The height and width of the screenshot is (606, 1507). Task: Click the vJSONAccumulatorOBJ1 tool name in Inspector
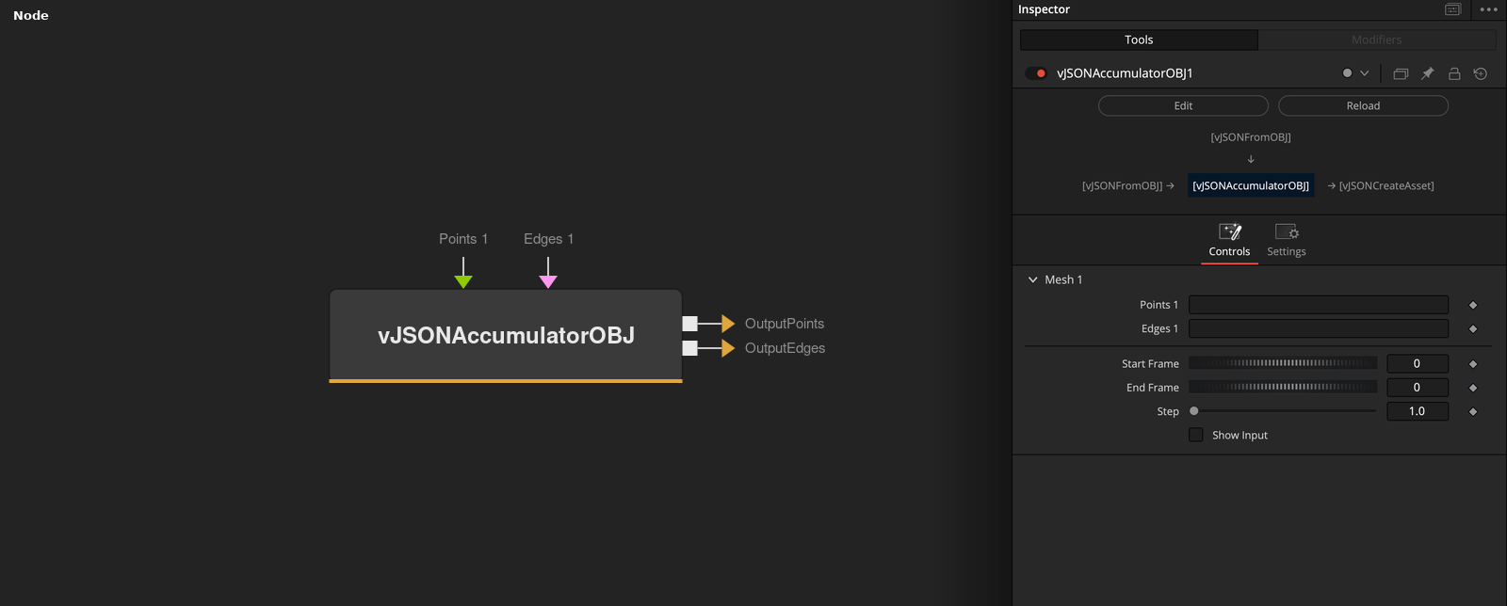1125,73
